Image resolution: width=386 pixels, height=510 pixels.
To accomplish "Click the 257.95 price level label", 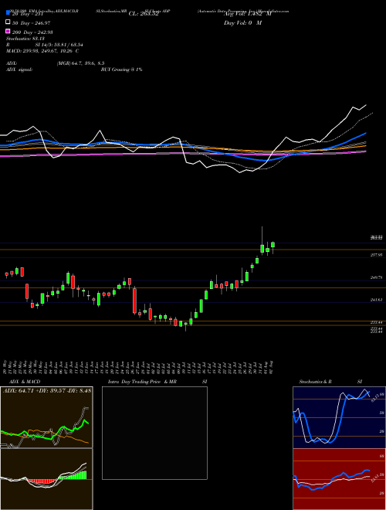I will click(x=376, y=255).
